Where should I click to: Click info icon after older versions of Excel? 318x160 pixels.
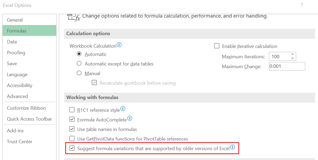(x=233, y=147)
